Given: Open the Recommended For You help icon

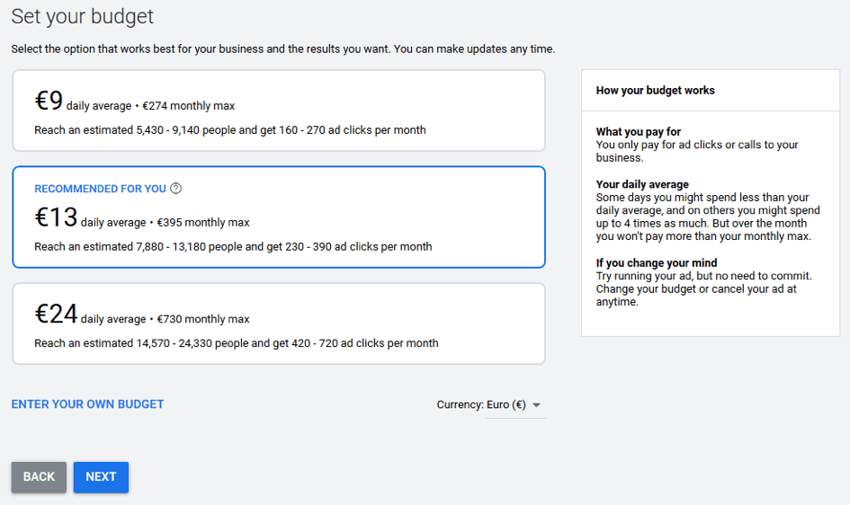Looking at the screenshot, I should [x=175, y=189].
